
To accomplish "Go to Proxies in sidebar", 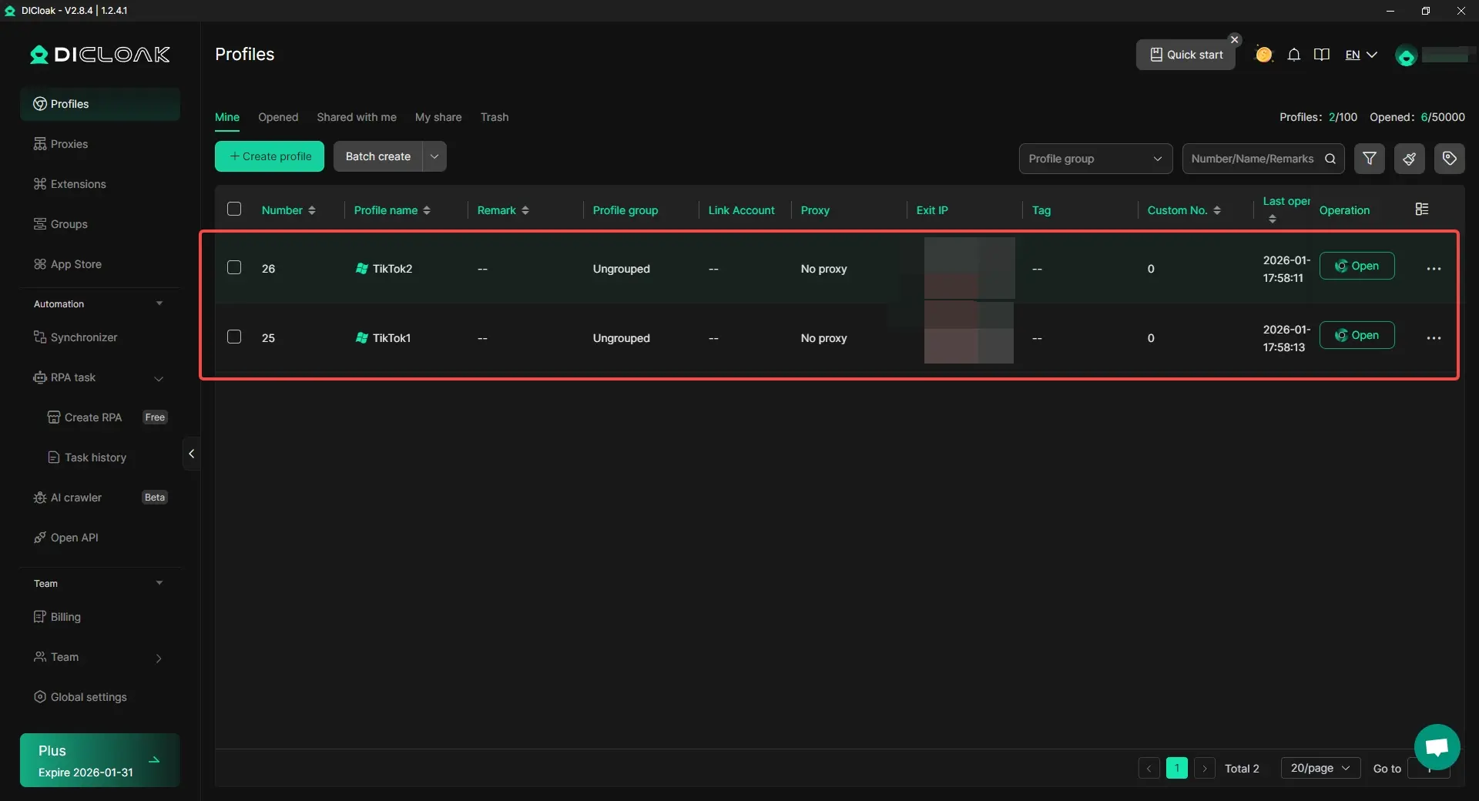I will [x=69, y=144].
